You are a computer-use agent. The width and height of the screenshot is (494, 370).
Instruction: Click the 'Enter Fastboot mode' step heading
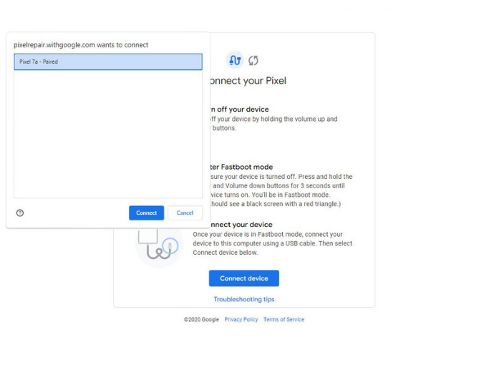tap(241, 167)
